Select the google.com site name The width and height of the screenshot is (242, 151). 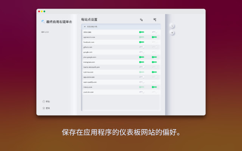(x=88, y=52)
